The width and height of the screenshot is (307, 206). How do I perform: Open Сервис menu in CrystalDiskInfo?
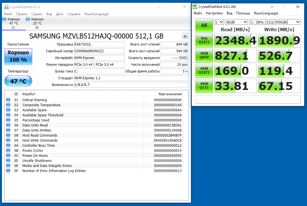click(37, 14)
